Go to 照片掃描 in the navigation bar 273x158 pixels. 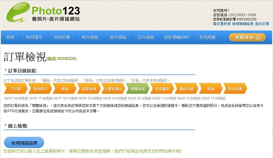pos(90,37)
